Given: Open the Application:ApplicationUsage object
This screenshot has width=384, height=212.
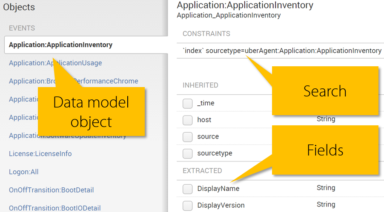Looking at the screenshot, I should point(55,63).
